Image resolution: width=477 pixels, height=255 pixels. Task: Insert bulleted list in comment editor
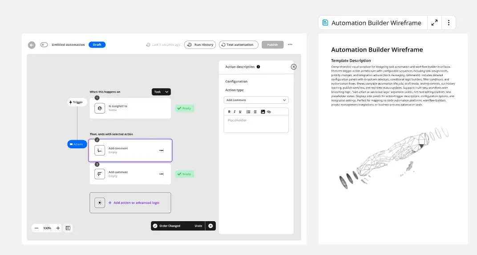tap(248, 112)
